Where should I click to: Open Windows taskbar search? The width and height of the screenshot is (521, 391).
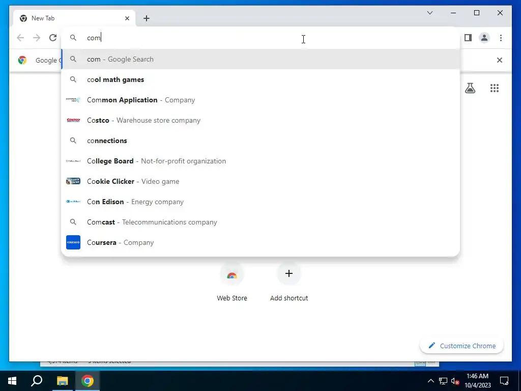tap(37, 381)
